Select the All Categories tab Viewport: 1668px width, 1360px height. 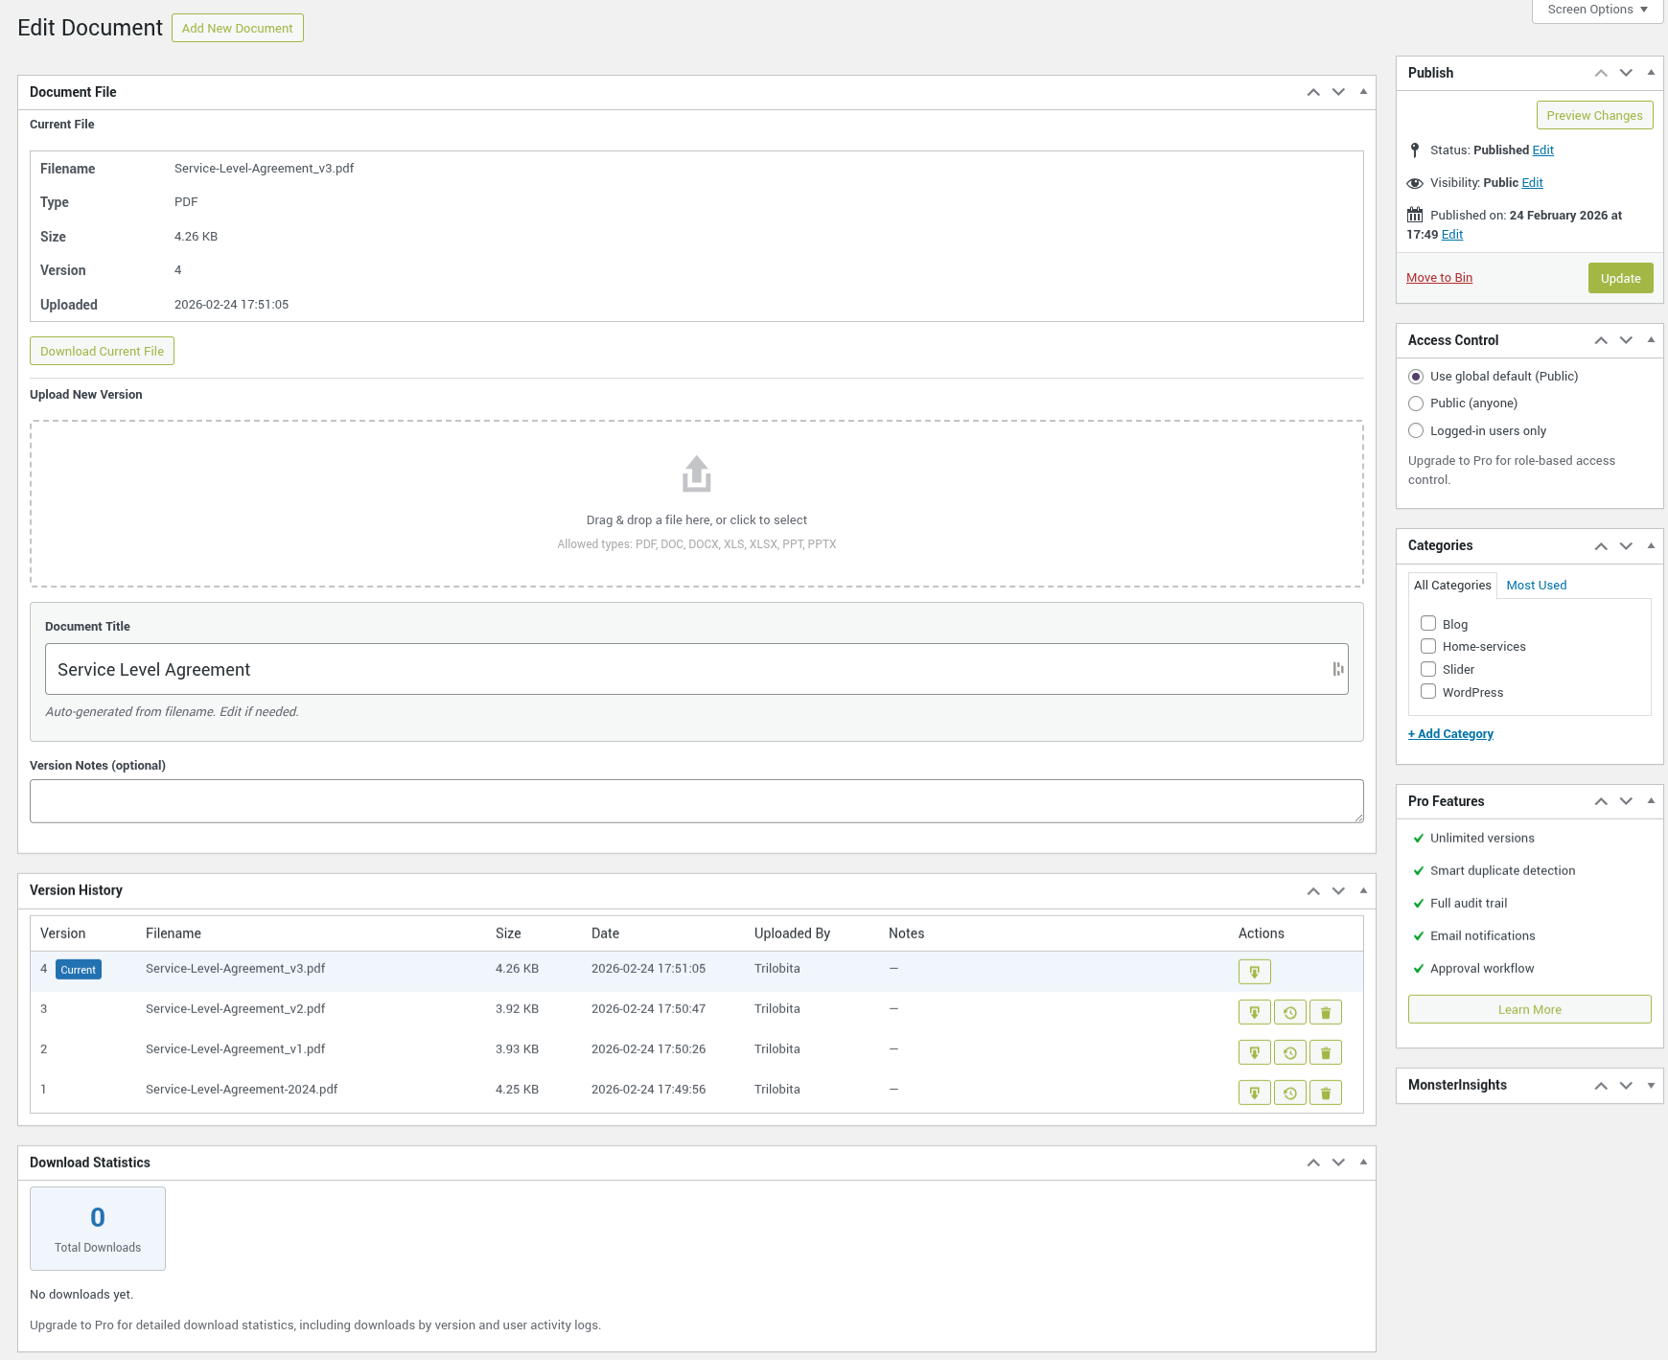coord(1452,586)
